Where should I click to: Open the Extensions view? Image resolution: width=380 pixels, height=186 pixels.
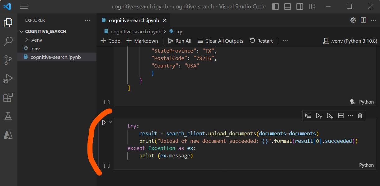(8, 97)
